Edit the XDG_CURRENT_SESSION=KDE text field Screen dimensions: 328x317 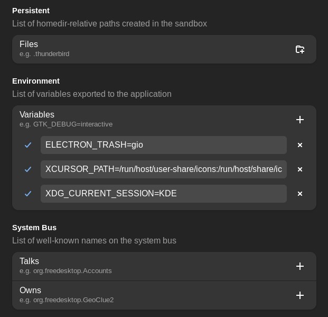(164, 194)
